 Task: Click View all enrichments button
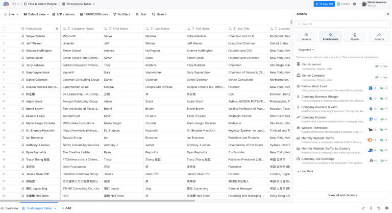[x=342, y=195]
